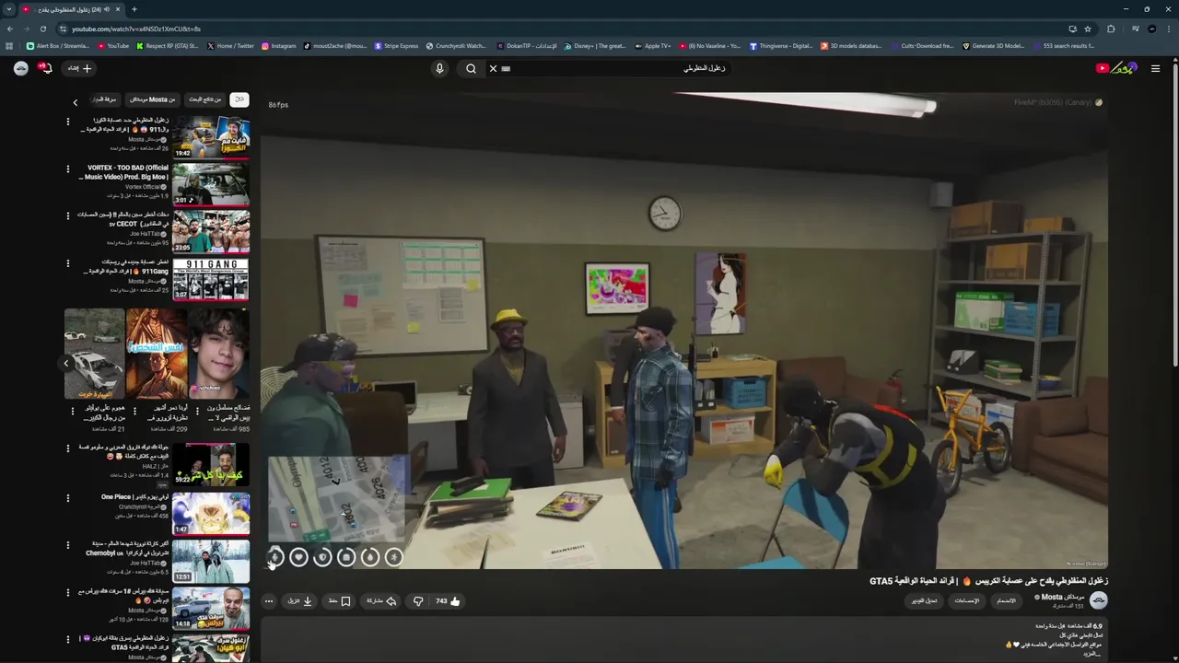Click the search magnifier button
The width and height of the screenshot is (1179, 663).
coord(471,68)
